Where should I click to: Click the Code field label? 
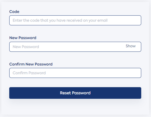point(14,12)
